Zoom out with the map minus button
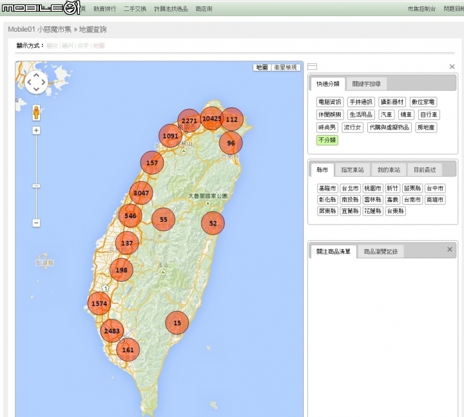Screen dimensions: 464x417 pos(36,223)
